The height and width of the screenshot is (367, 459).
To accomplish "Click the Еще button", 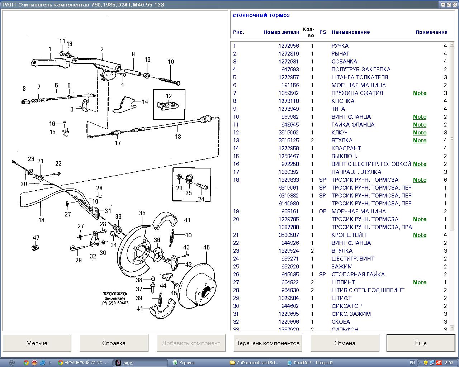I will (421, 343).
